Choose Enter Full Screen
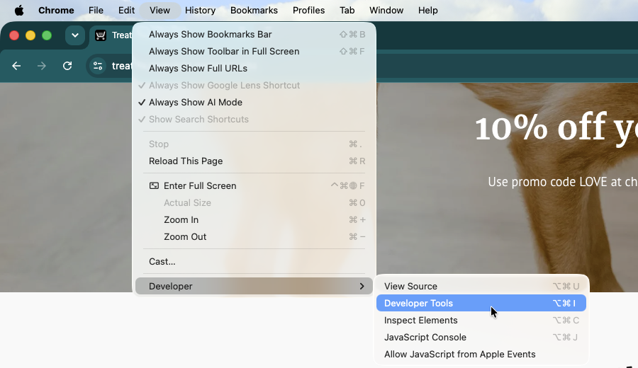 tap(254, 186)
